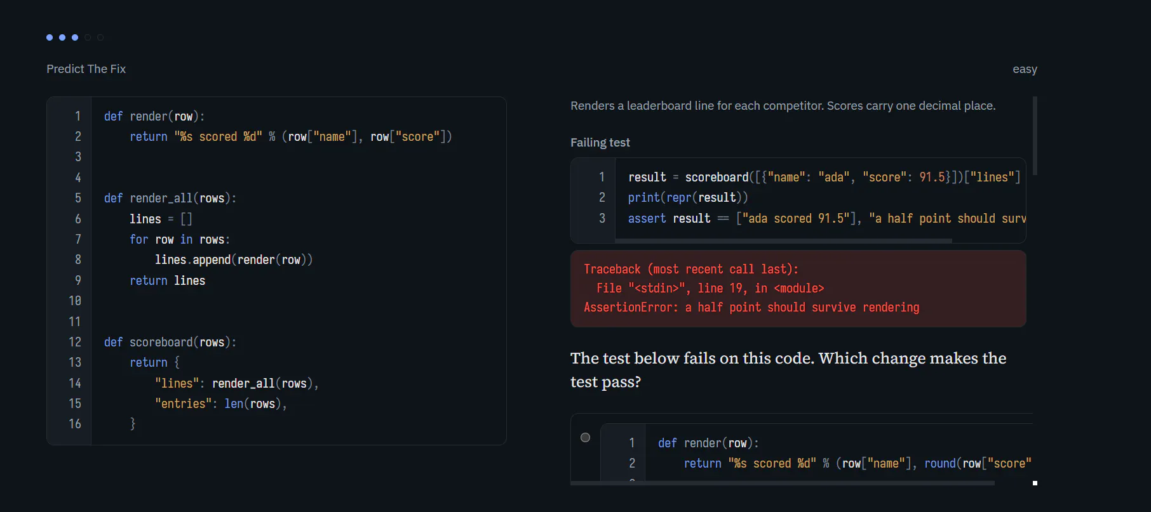Select the round() answer option radio button
Viewport: 1151px width, 512px height.
585,437
